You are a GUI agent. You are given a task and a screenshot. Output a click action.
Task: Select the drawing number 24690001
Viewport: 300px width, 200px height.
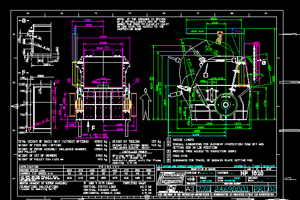[x=232, y=189]
